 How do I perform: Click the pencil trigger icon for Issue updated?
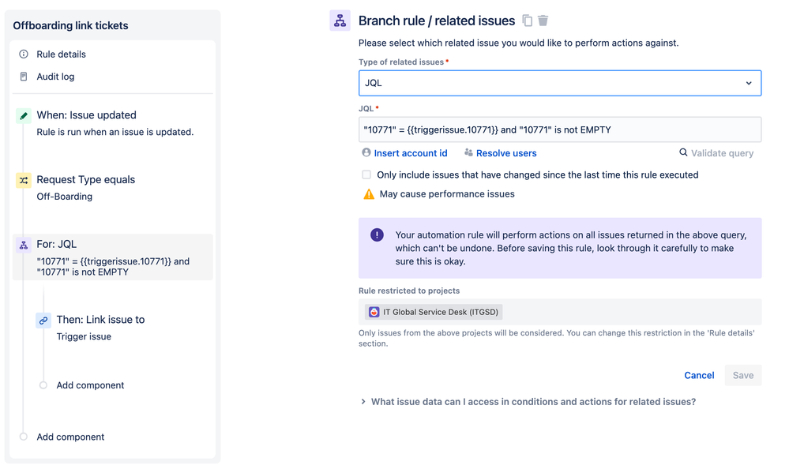(x=24, y=115)
